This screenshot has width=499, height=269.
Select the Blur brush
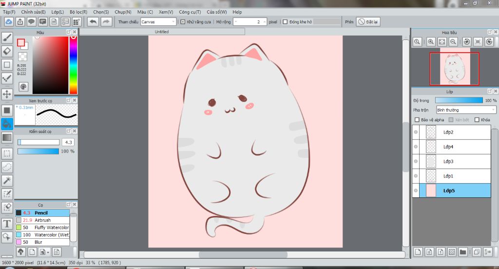pyautogui.click(x=42, y=242)
